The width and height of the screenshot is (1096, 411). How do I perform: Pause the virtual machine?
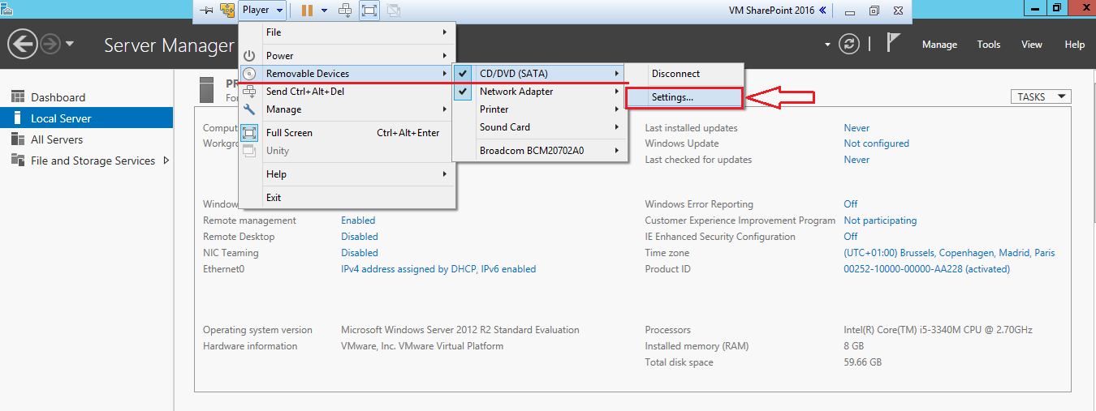(307, 11)
